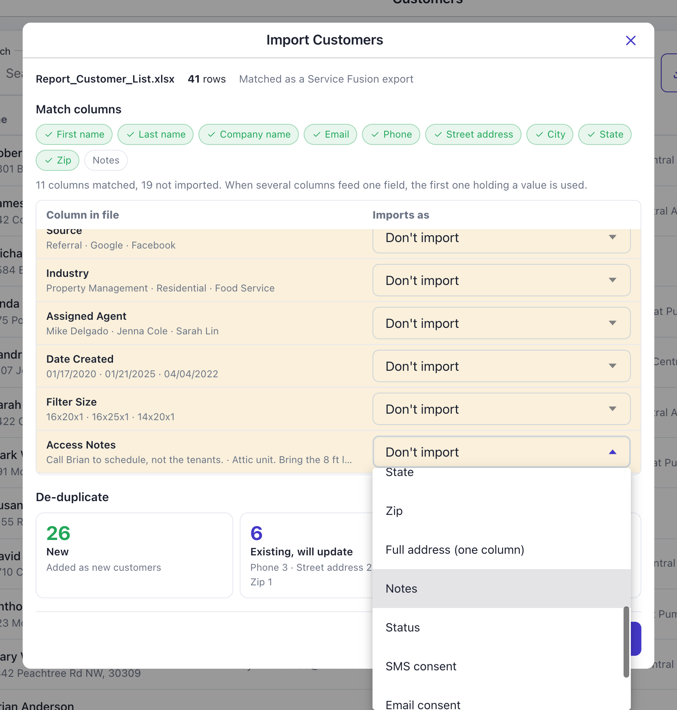
Task: Click the 6 Existing, will update card
Action: point(306,555)
